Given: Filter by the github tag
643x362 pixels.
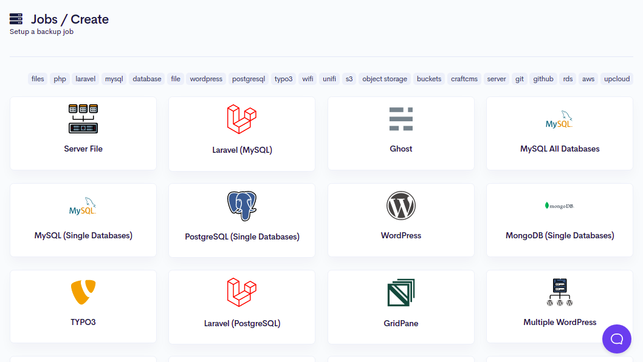Looking at the screenshot, I should (x=543, y=79).
